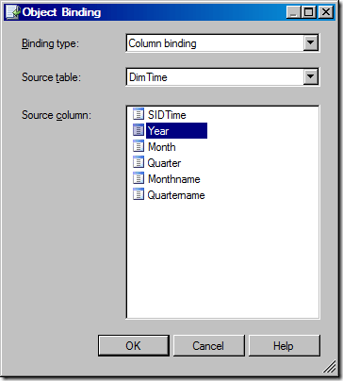343x381 pixels.
Task: Click the Monthname column icon
Action: click(x=139, y=178)
